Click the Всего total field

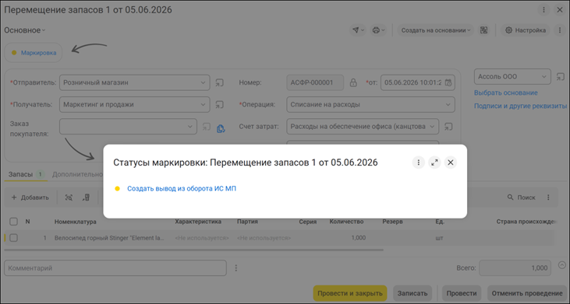[x=515, y=268]
